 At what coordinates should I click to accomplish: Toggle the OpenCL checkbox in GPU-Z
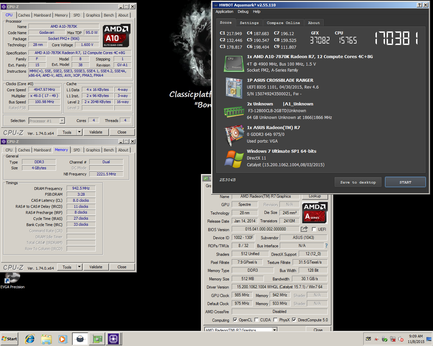tap(235, 320)
